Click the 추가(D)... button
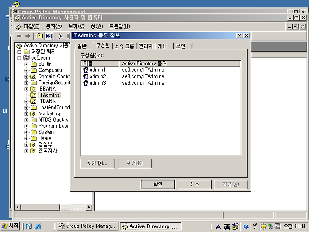The image size is (309, 232). 97,163
